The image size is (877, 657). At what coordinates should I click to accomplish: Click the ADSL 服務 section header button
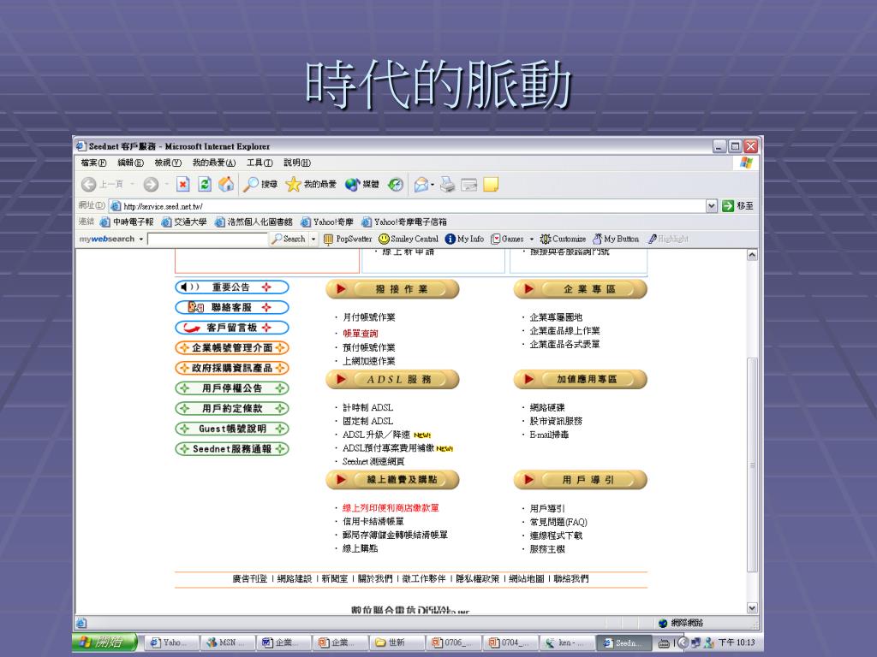pyautogui.click(x=392, y=379)
